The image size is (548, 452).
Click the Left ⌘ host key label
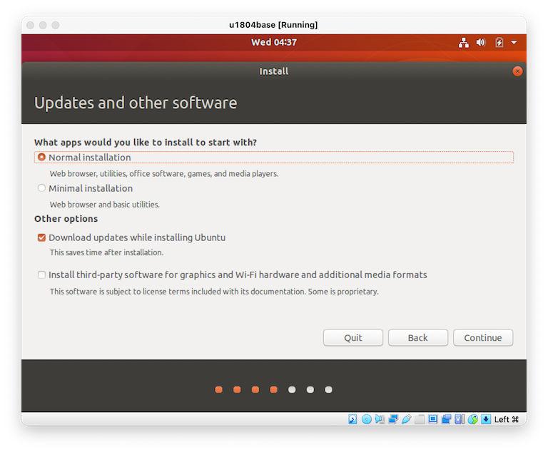(507, 419)
